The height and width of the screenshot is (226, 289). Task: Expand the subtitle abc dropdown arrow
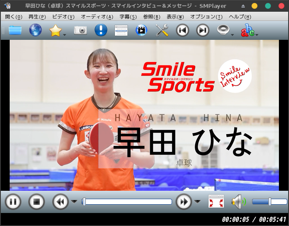(x=257, y=35)
